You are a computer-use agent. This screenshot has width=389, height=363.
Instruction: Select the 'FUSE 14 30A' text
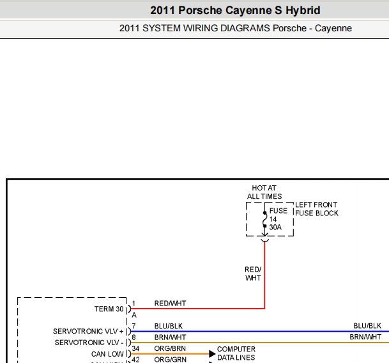pos(278,219)
